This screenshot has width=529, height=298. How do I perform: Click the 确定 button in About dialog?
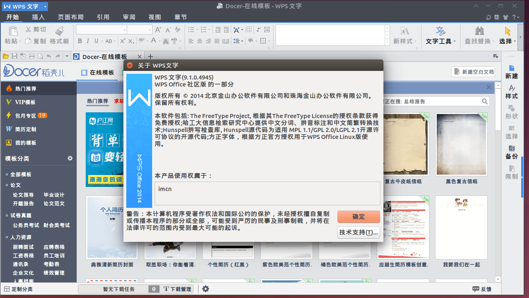pos(358,217)
